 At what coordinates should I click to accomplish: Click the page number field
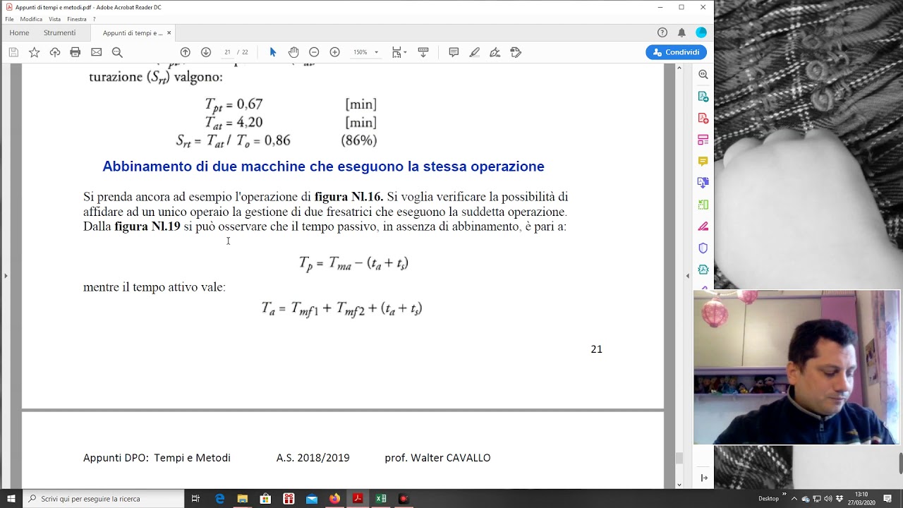(227, 52)
